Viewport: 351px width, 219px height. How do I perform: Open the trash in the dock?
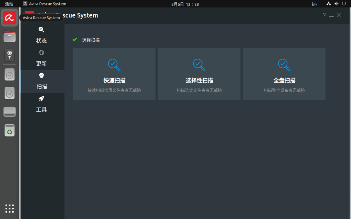pos(9,130)
